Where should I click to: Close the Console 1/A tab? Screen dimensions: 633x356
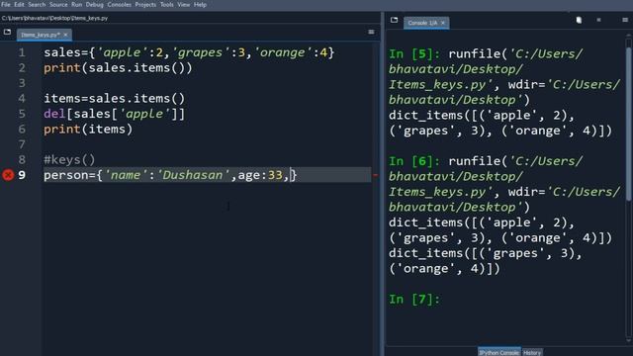coord(443,23)
